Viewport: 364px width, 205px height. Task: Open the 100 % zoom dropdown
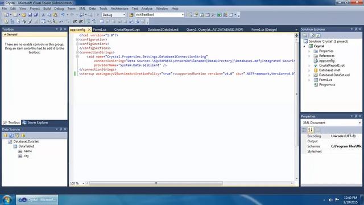(x=83, y=183)
